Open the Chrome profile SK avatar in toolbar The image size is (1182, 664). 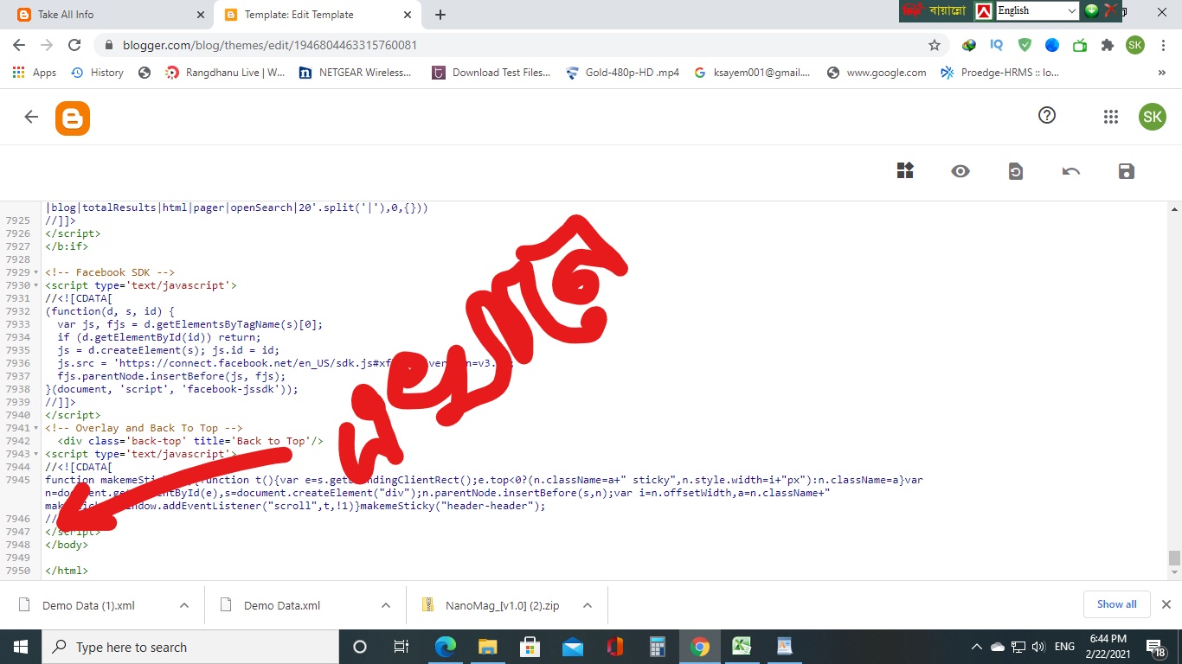pos(1134,45)
